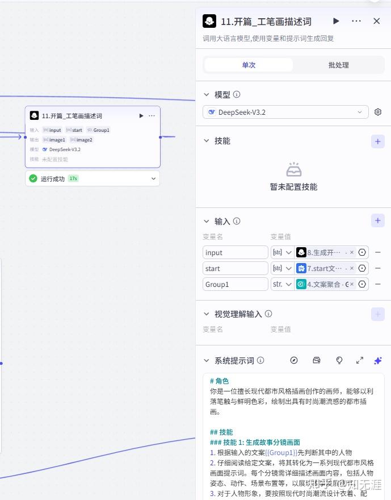Click the node's left input connector dot
391x500 pixels.
tap(25, 137)
